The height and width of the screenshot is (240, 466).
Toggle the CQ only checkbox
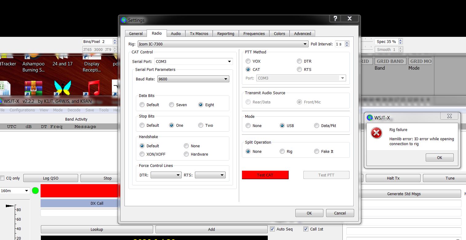2,178
